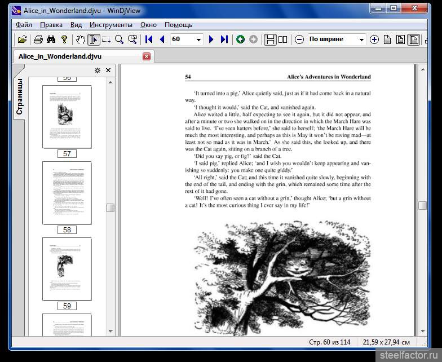Close the Alice_in_Wonderland.djvu tab

click(147, 56)
